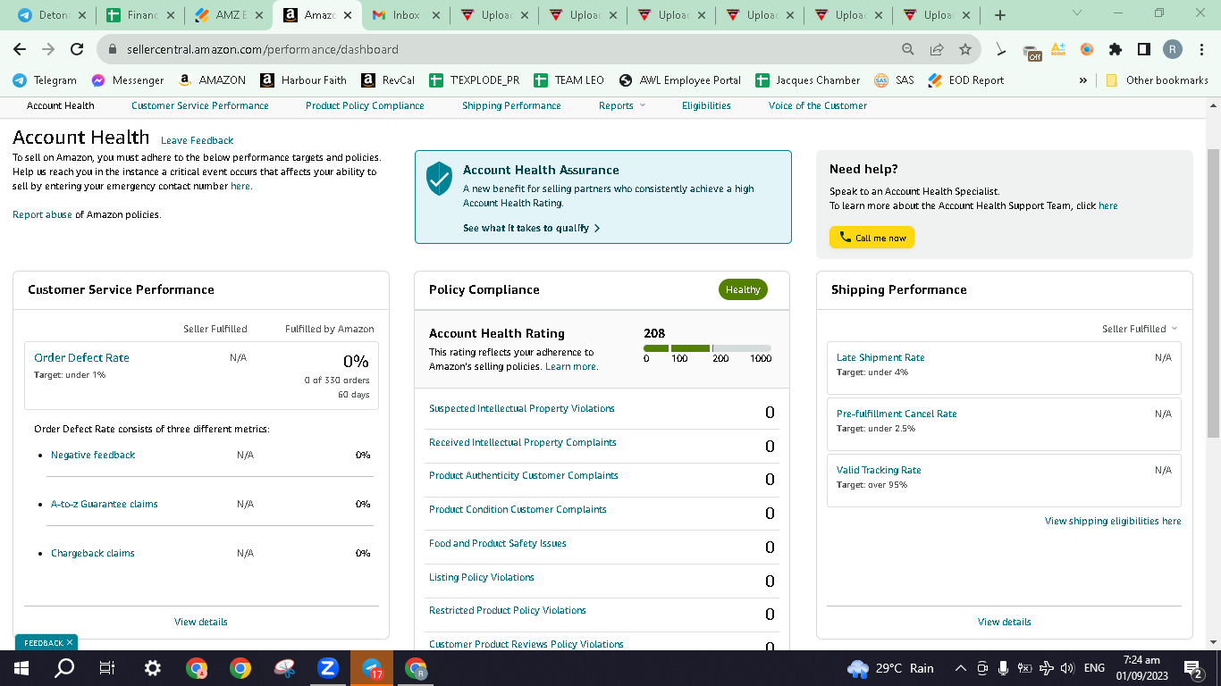The image size is (1221, 686).
Task: Go back using the browser back arrow
Action: tap(20, 50)
